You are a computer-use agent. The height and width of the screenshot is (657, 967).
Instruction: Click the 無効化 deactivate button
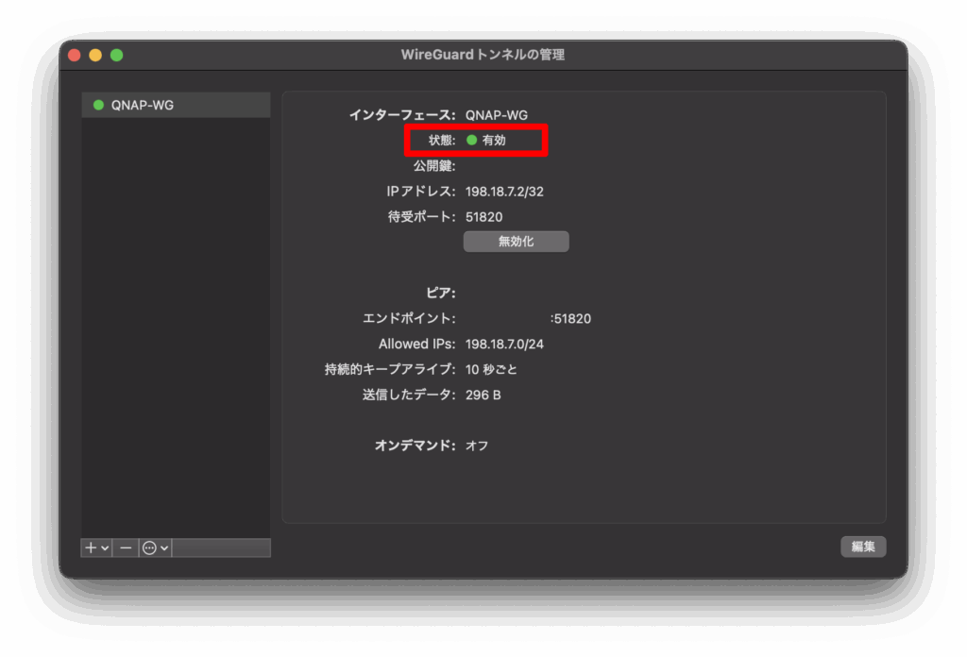516,242
